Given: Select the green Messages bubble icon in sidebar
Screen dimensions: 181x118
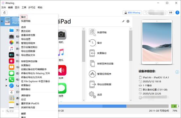Looking at the screenshot, I should pos(11,73).
